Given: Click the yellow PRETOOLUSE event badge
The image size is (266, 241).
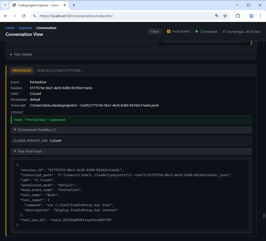Looking at the screenshot, I should 22,70.
